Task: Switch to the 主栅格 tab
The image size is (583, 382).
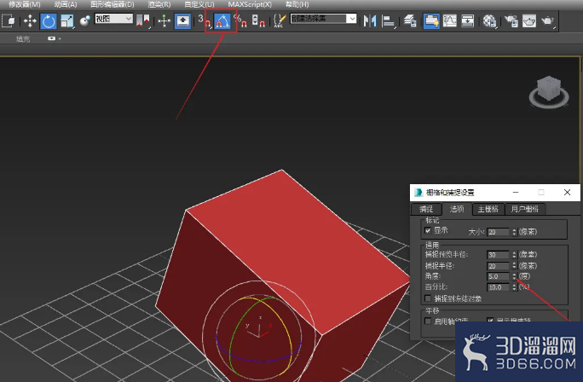Action: click(488, 209)
